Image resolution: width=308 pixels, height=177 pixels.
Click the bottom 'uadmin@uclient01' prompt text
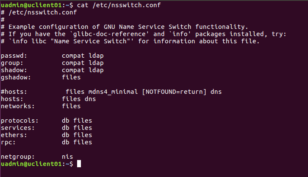pyautogui.click(x=31, y=164)
